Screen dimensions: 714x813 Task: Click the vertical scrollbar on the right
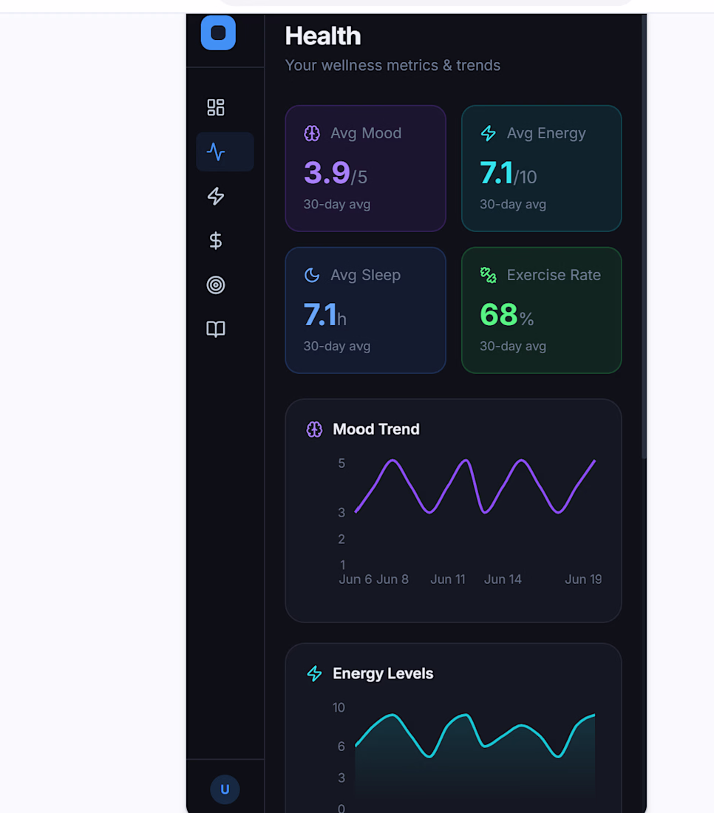click(644, 236)
